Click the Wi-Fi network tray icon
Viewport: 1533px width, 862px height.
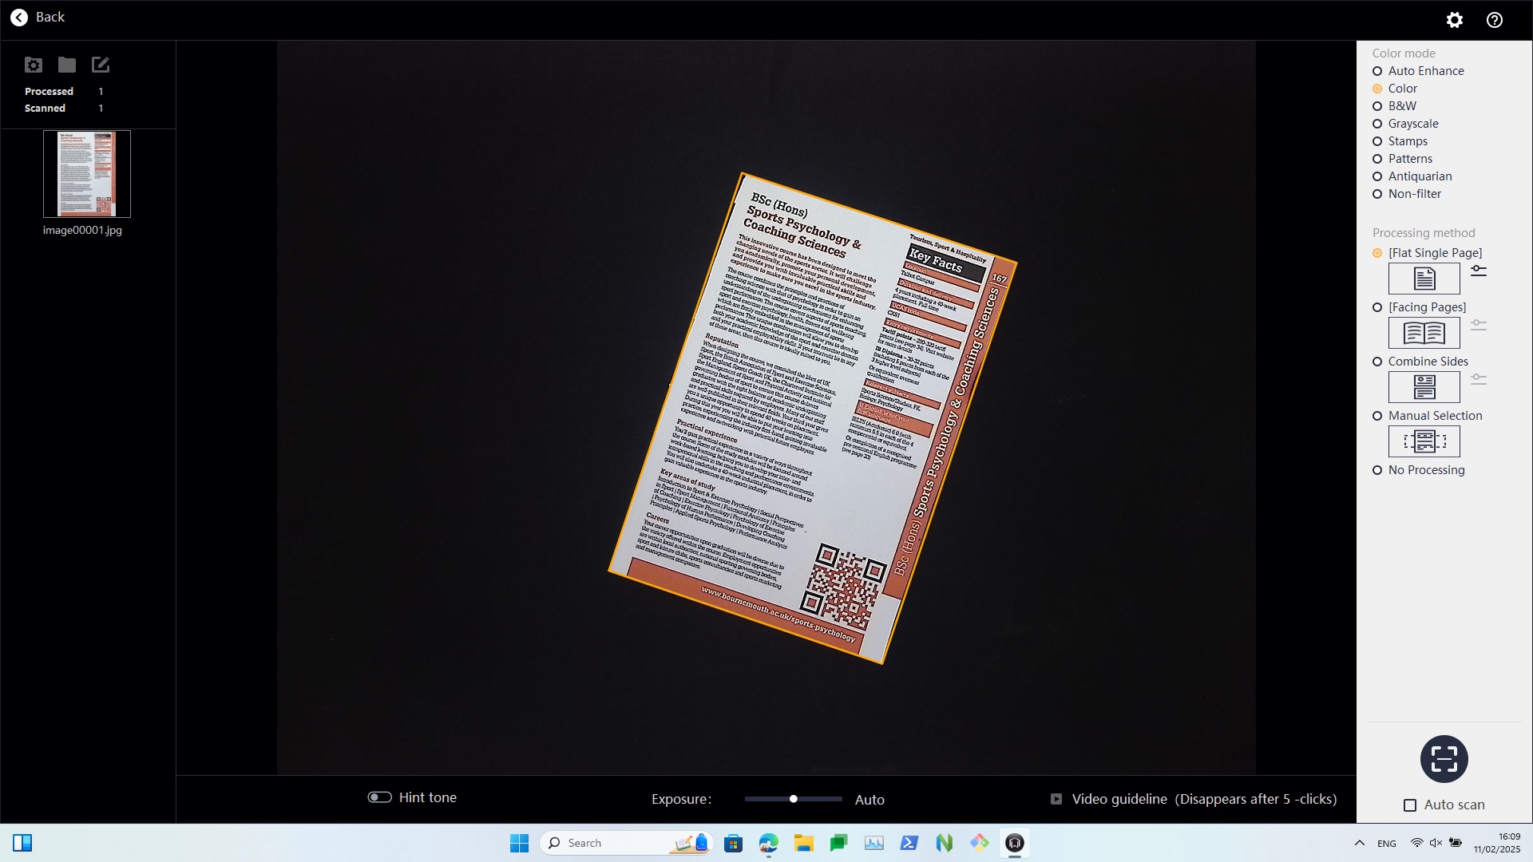1416,843
